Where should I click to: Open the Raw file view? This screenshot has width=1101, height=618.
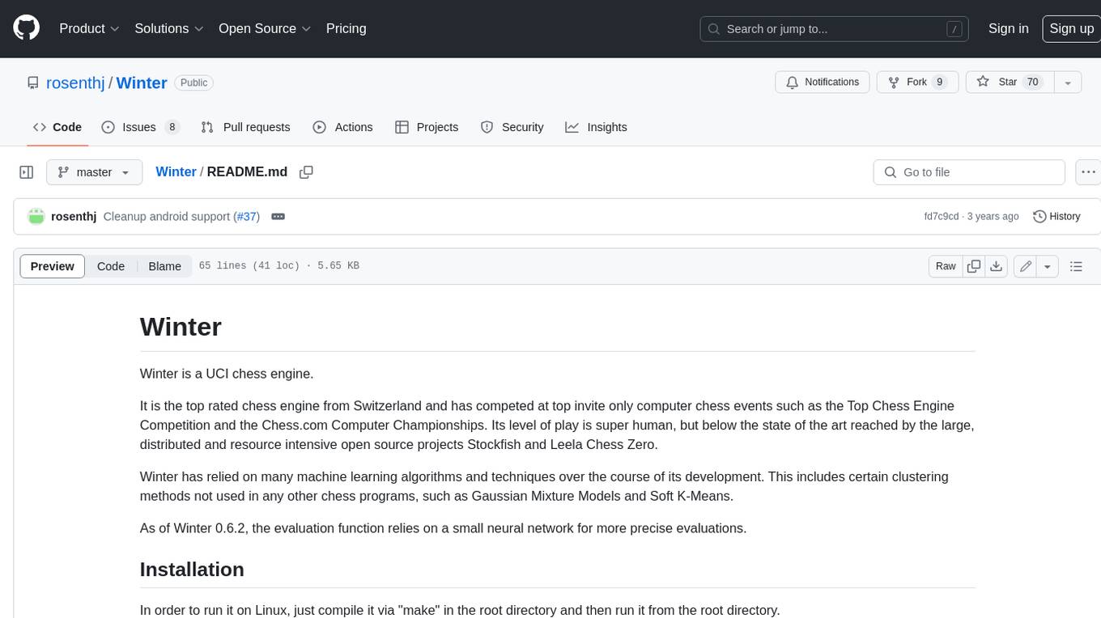[x=946, y=266]
